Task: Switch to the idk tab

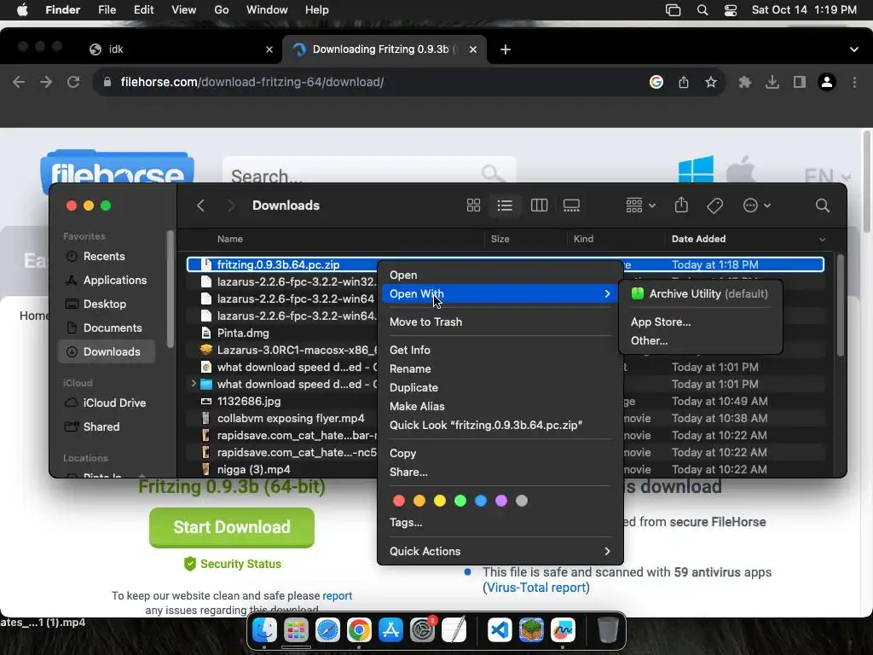Action: click(182, 49)
